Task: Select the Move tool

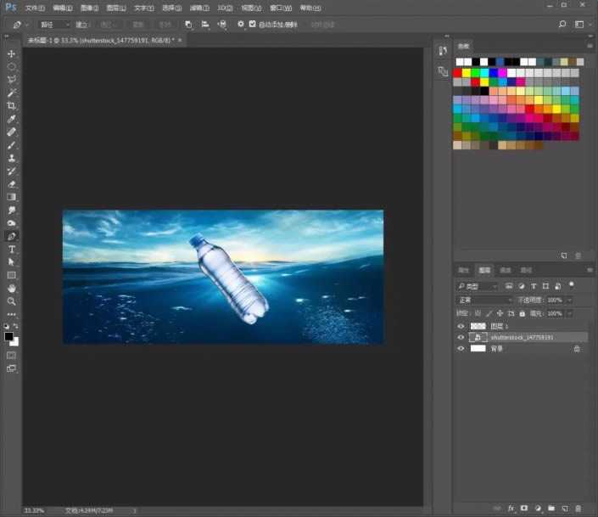Action: 12,53
